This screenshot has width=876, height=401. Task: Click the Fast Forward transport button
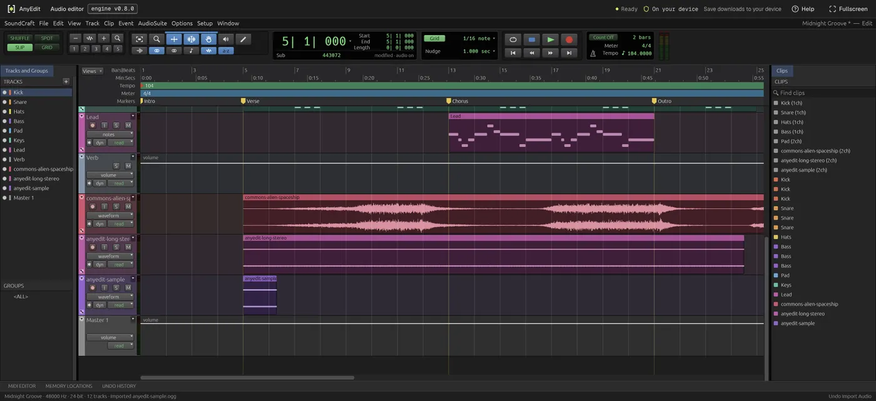(x=551, y=53)
